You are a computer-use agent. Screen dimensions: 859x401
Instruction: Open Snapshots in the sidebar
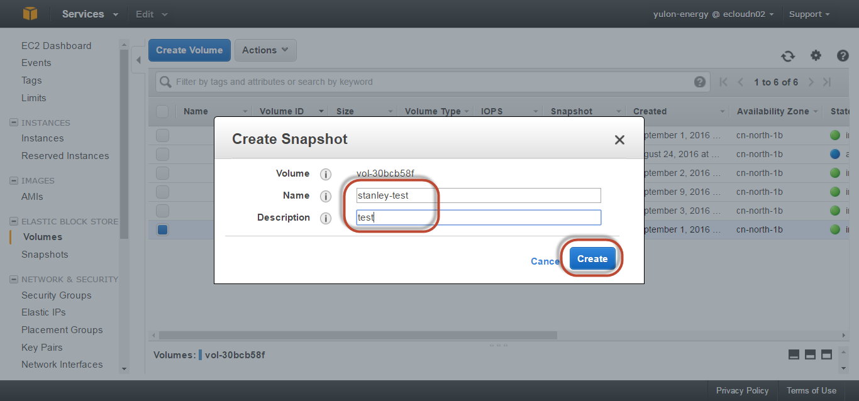45,255
